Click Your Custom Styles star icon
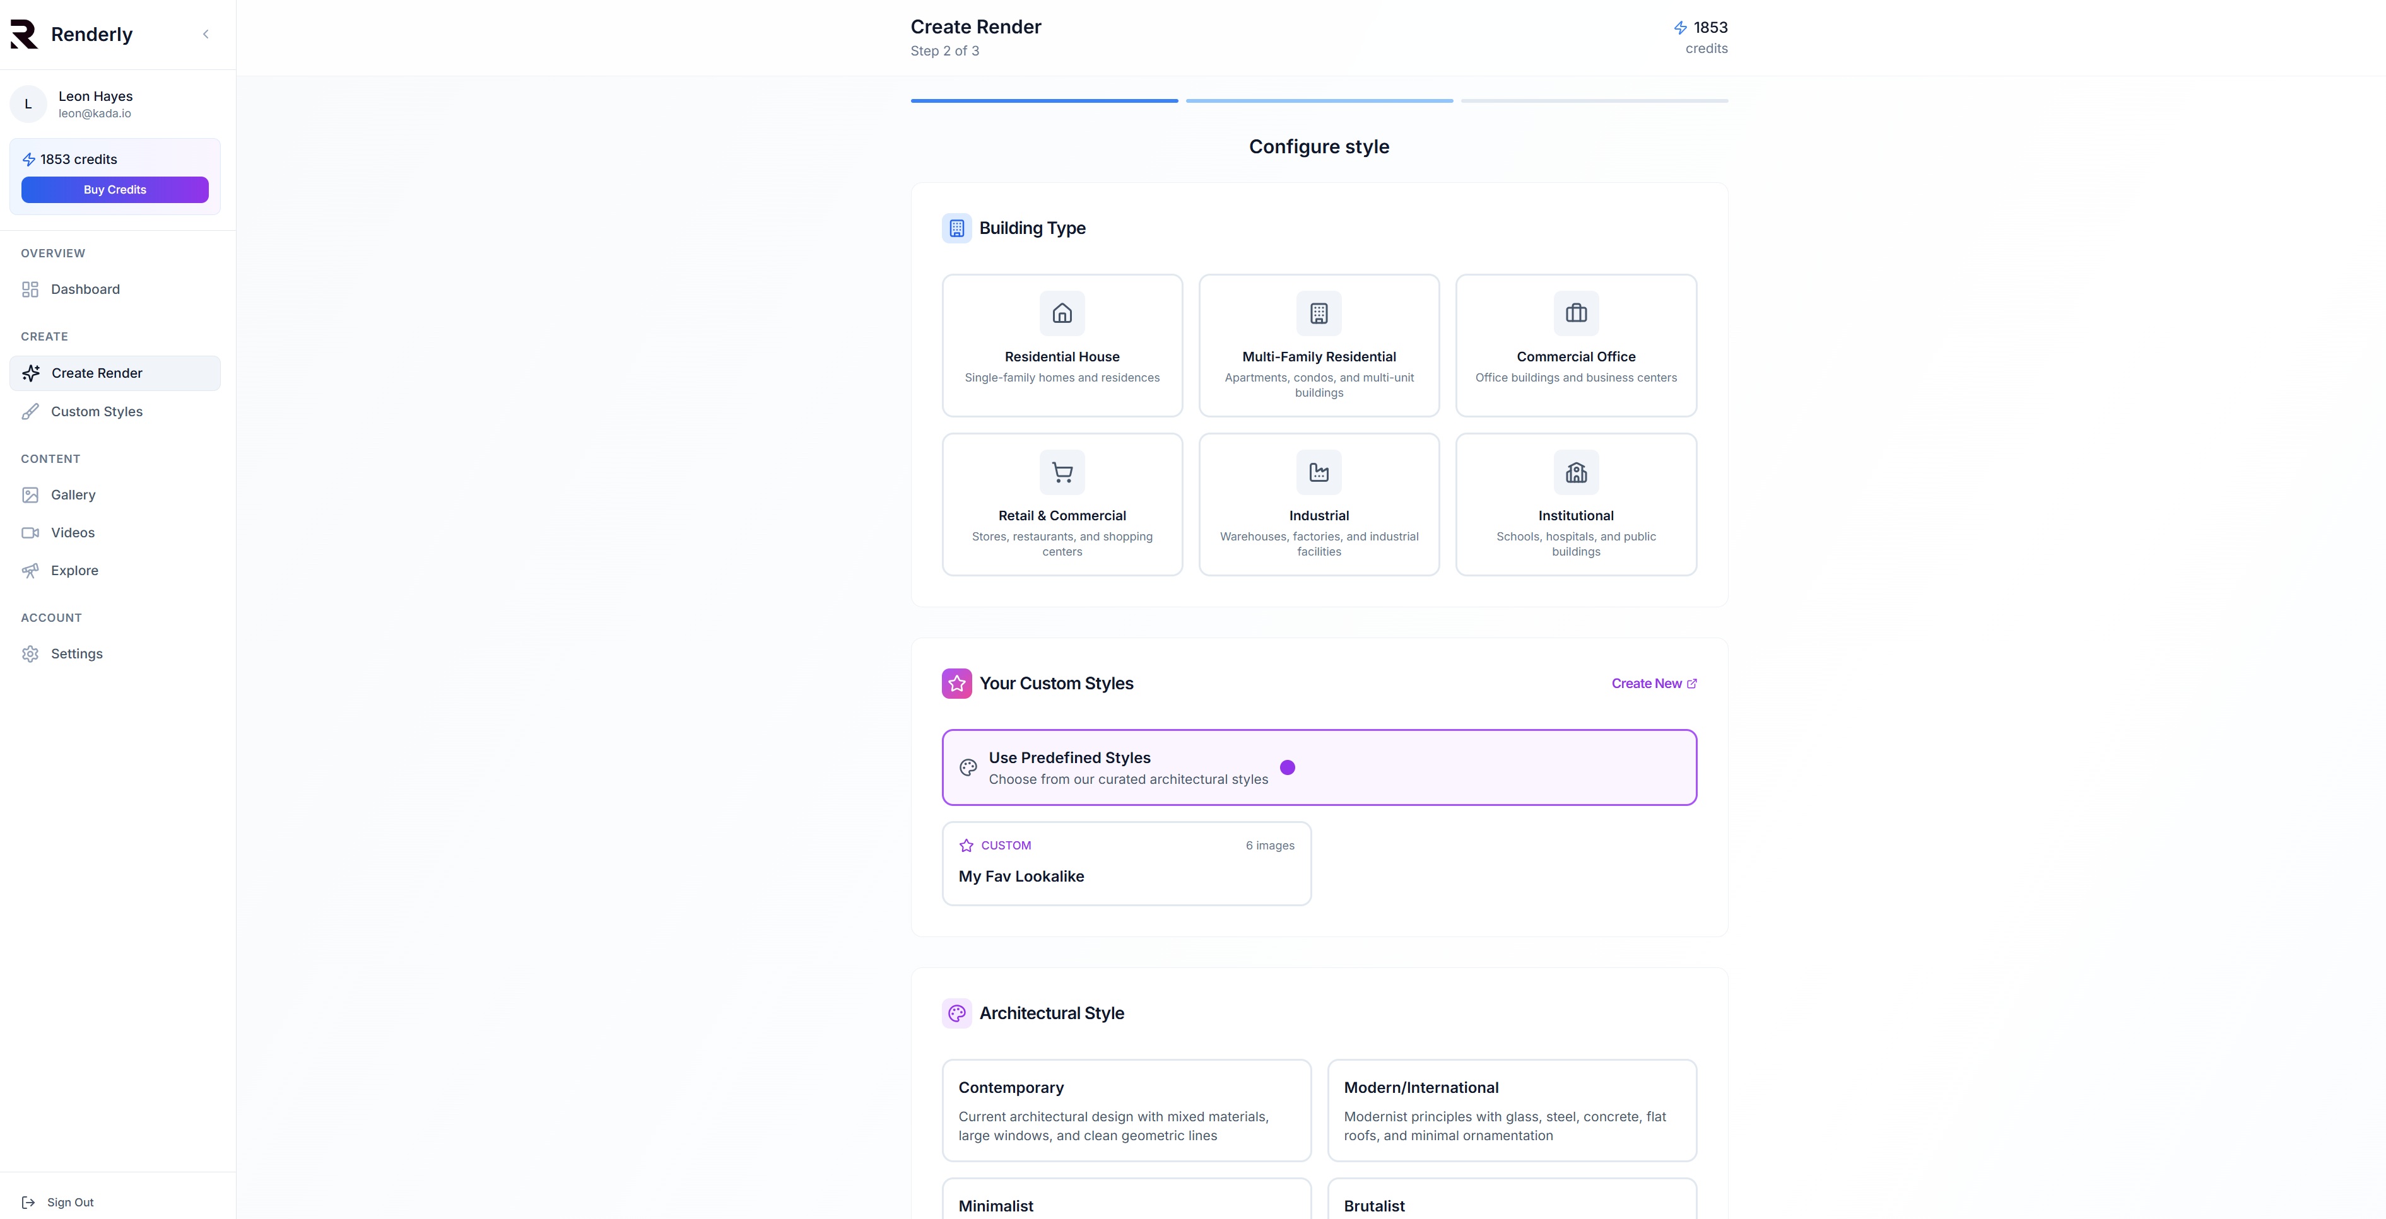 tap(957, 684)
